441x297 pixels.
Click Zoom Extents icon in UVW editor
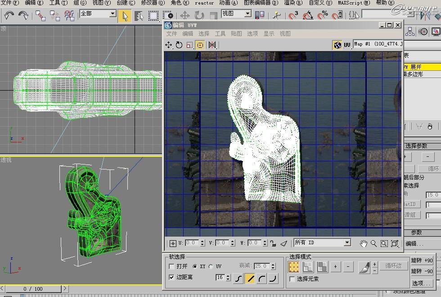pos(395,243)
